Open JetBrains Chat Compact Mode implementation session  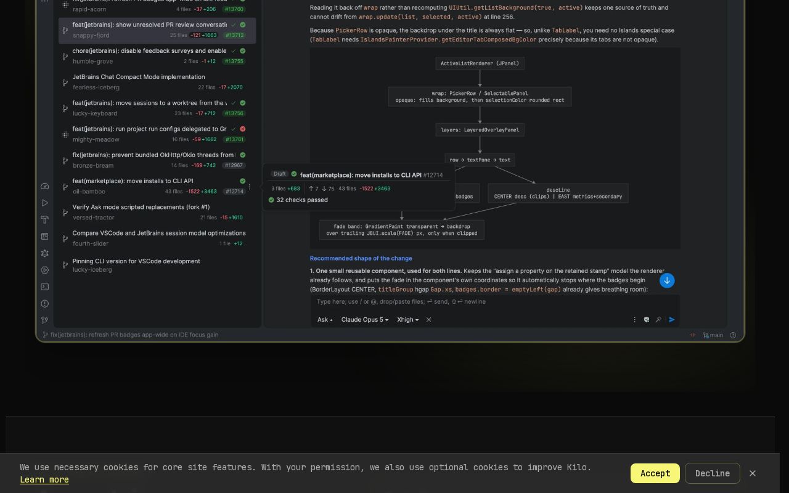[x=157, y=82]
